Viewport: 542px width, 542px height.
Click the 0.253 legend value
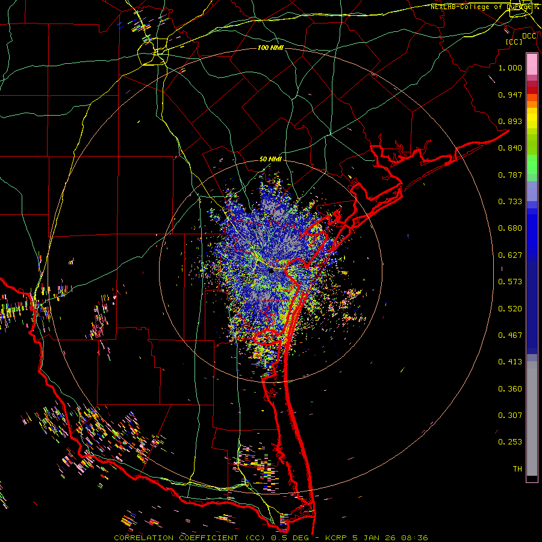[x=510, y=442]
